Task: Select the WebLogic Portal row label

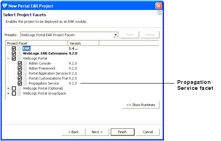Action: [x=35, y=58]
